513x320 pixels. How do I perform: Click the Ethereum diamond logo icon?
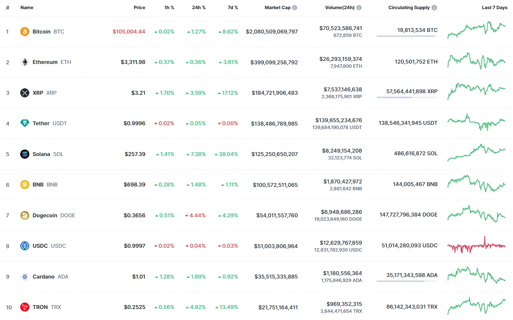pos(24,62)
